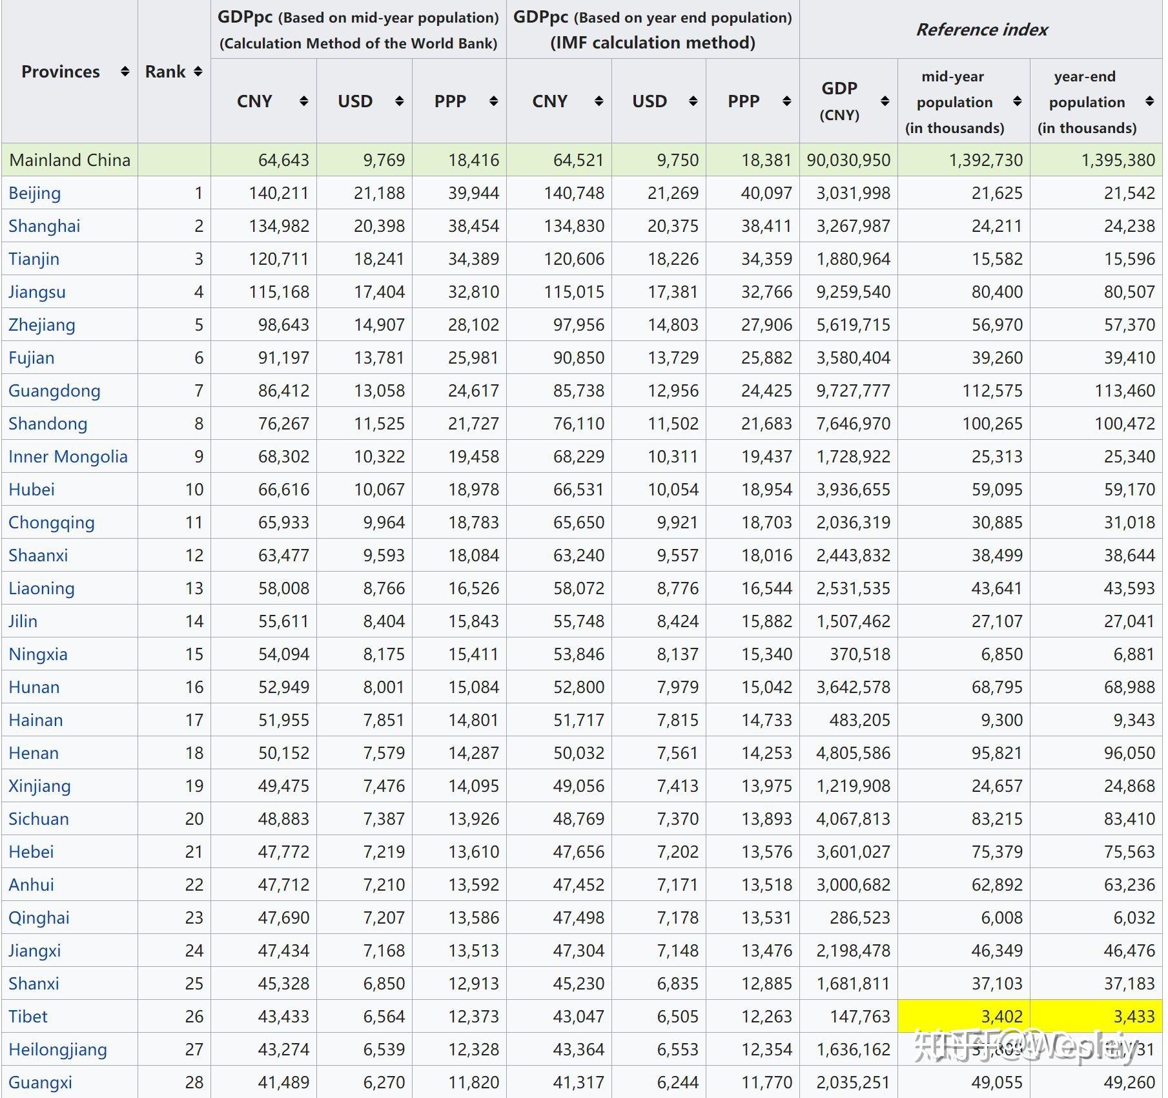Screen dimensions: 1168x1098
Task: Select Tibet's highlighted mid-year population 3,402
Action: pyautogui.click(x=1002, y=1017)
